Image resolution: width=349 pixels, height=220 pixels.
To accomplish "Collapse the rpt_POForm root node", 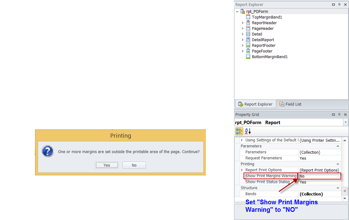I will click(x=237, y=12).
